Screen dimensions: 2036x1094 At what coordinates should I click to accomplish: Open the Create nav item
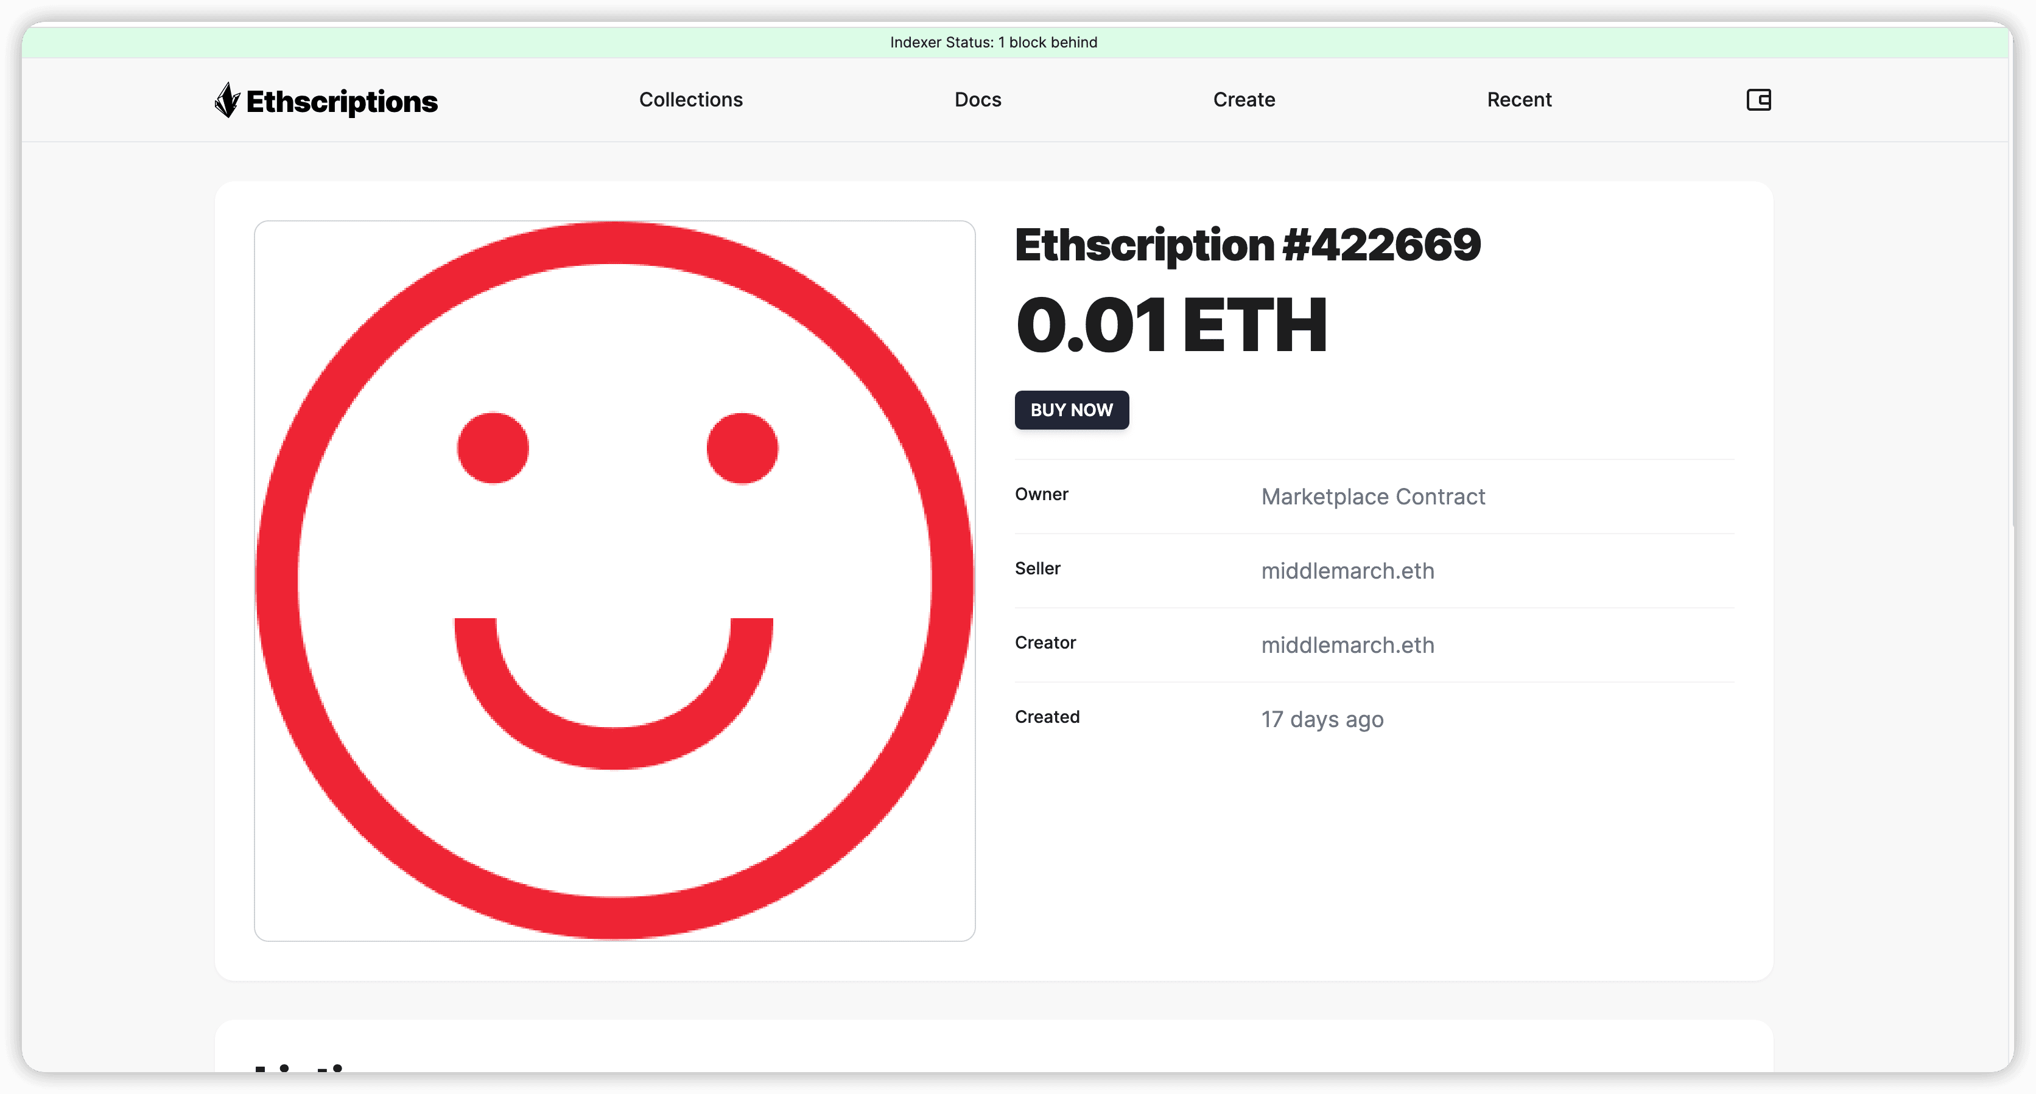tap(1244, 100)
